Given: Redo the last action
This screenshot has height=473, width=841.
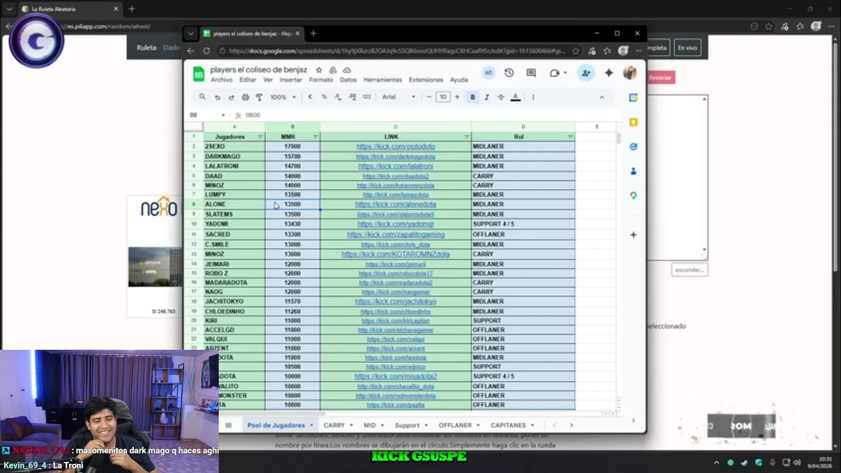Looking at the screenshot, I should (231, 97).
